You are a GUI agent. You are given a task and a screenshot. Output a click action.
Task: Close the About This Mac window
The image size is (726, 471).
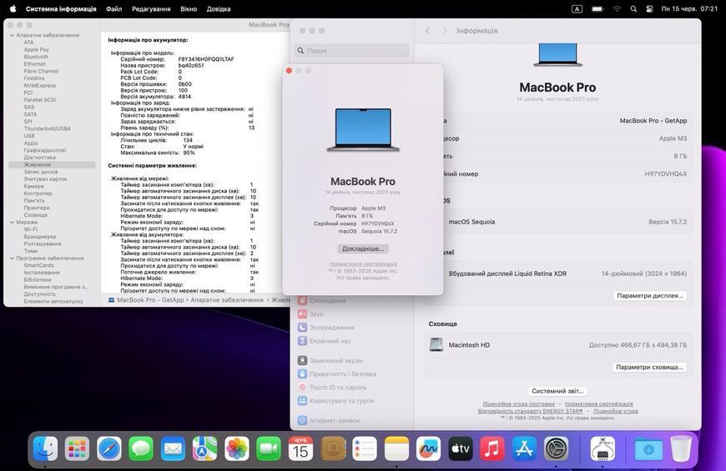pyautogui.click(x=289, y=71)
